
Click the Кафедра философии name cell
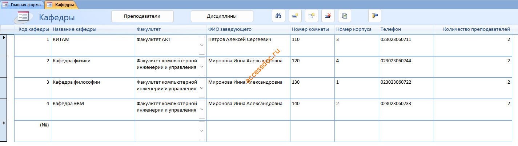coord(93,88)
